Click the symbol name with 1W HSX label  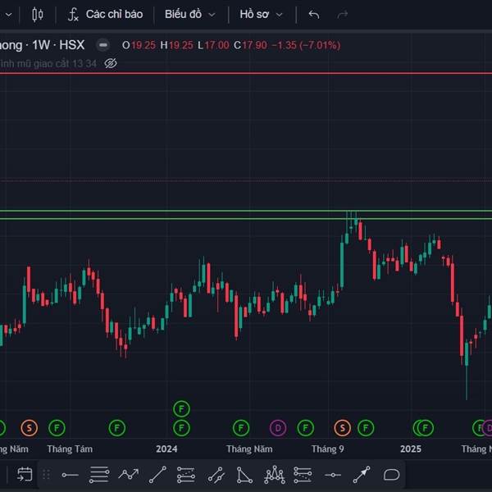click(41, 45)
